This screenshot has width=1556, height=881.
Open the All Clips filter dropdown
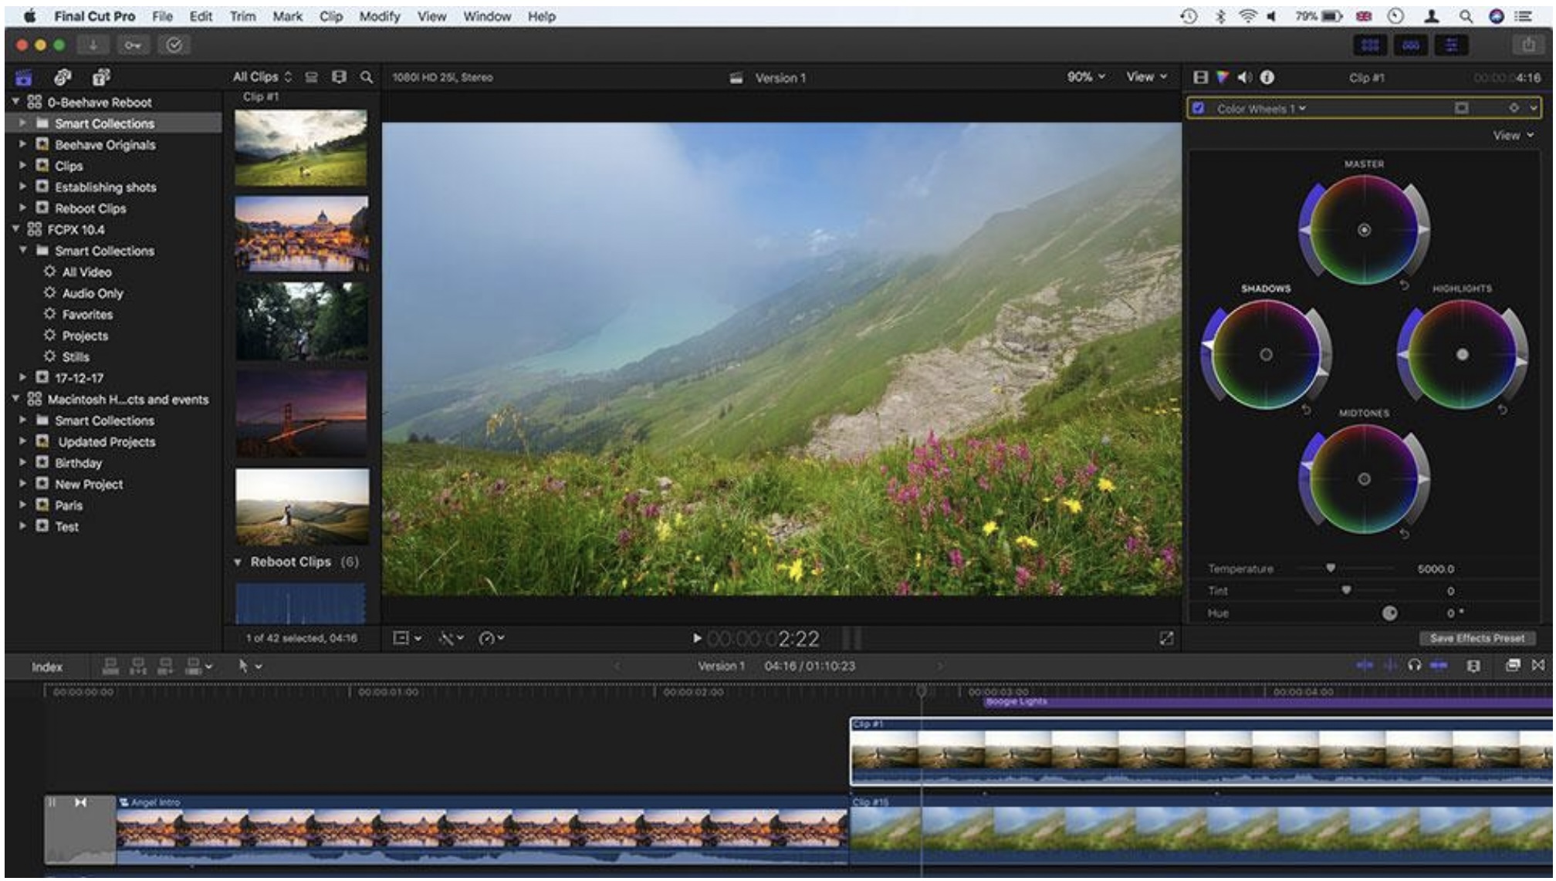pos(262,77)
